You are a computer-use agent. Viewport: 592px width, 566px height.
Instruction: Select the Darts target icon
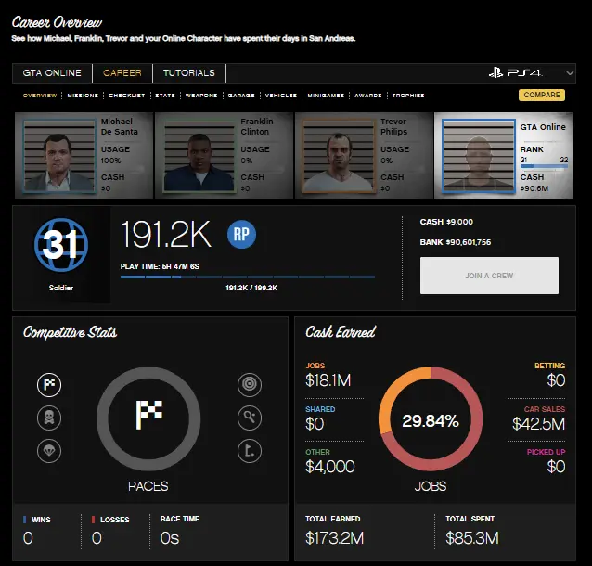[x=248, y=384]
